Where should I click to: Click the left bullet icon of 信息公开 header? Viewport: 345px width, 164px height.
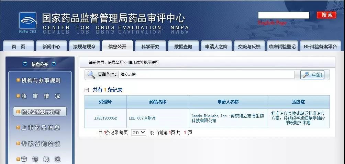(x=25, y=64)
